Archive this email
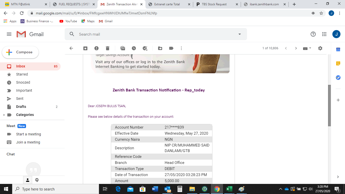The height and width of the screenshot is (194, 345). (85, 48)
